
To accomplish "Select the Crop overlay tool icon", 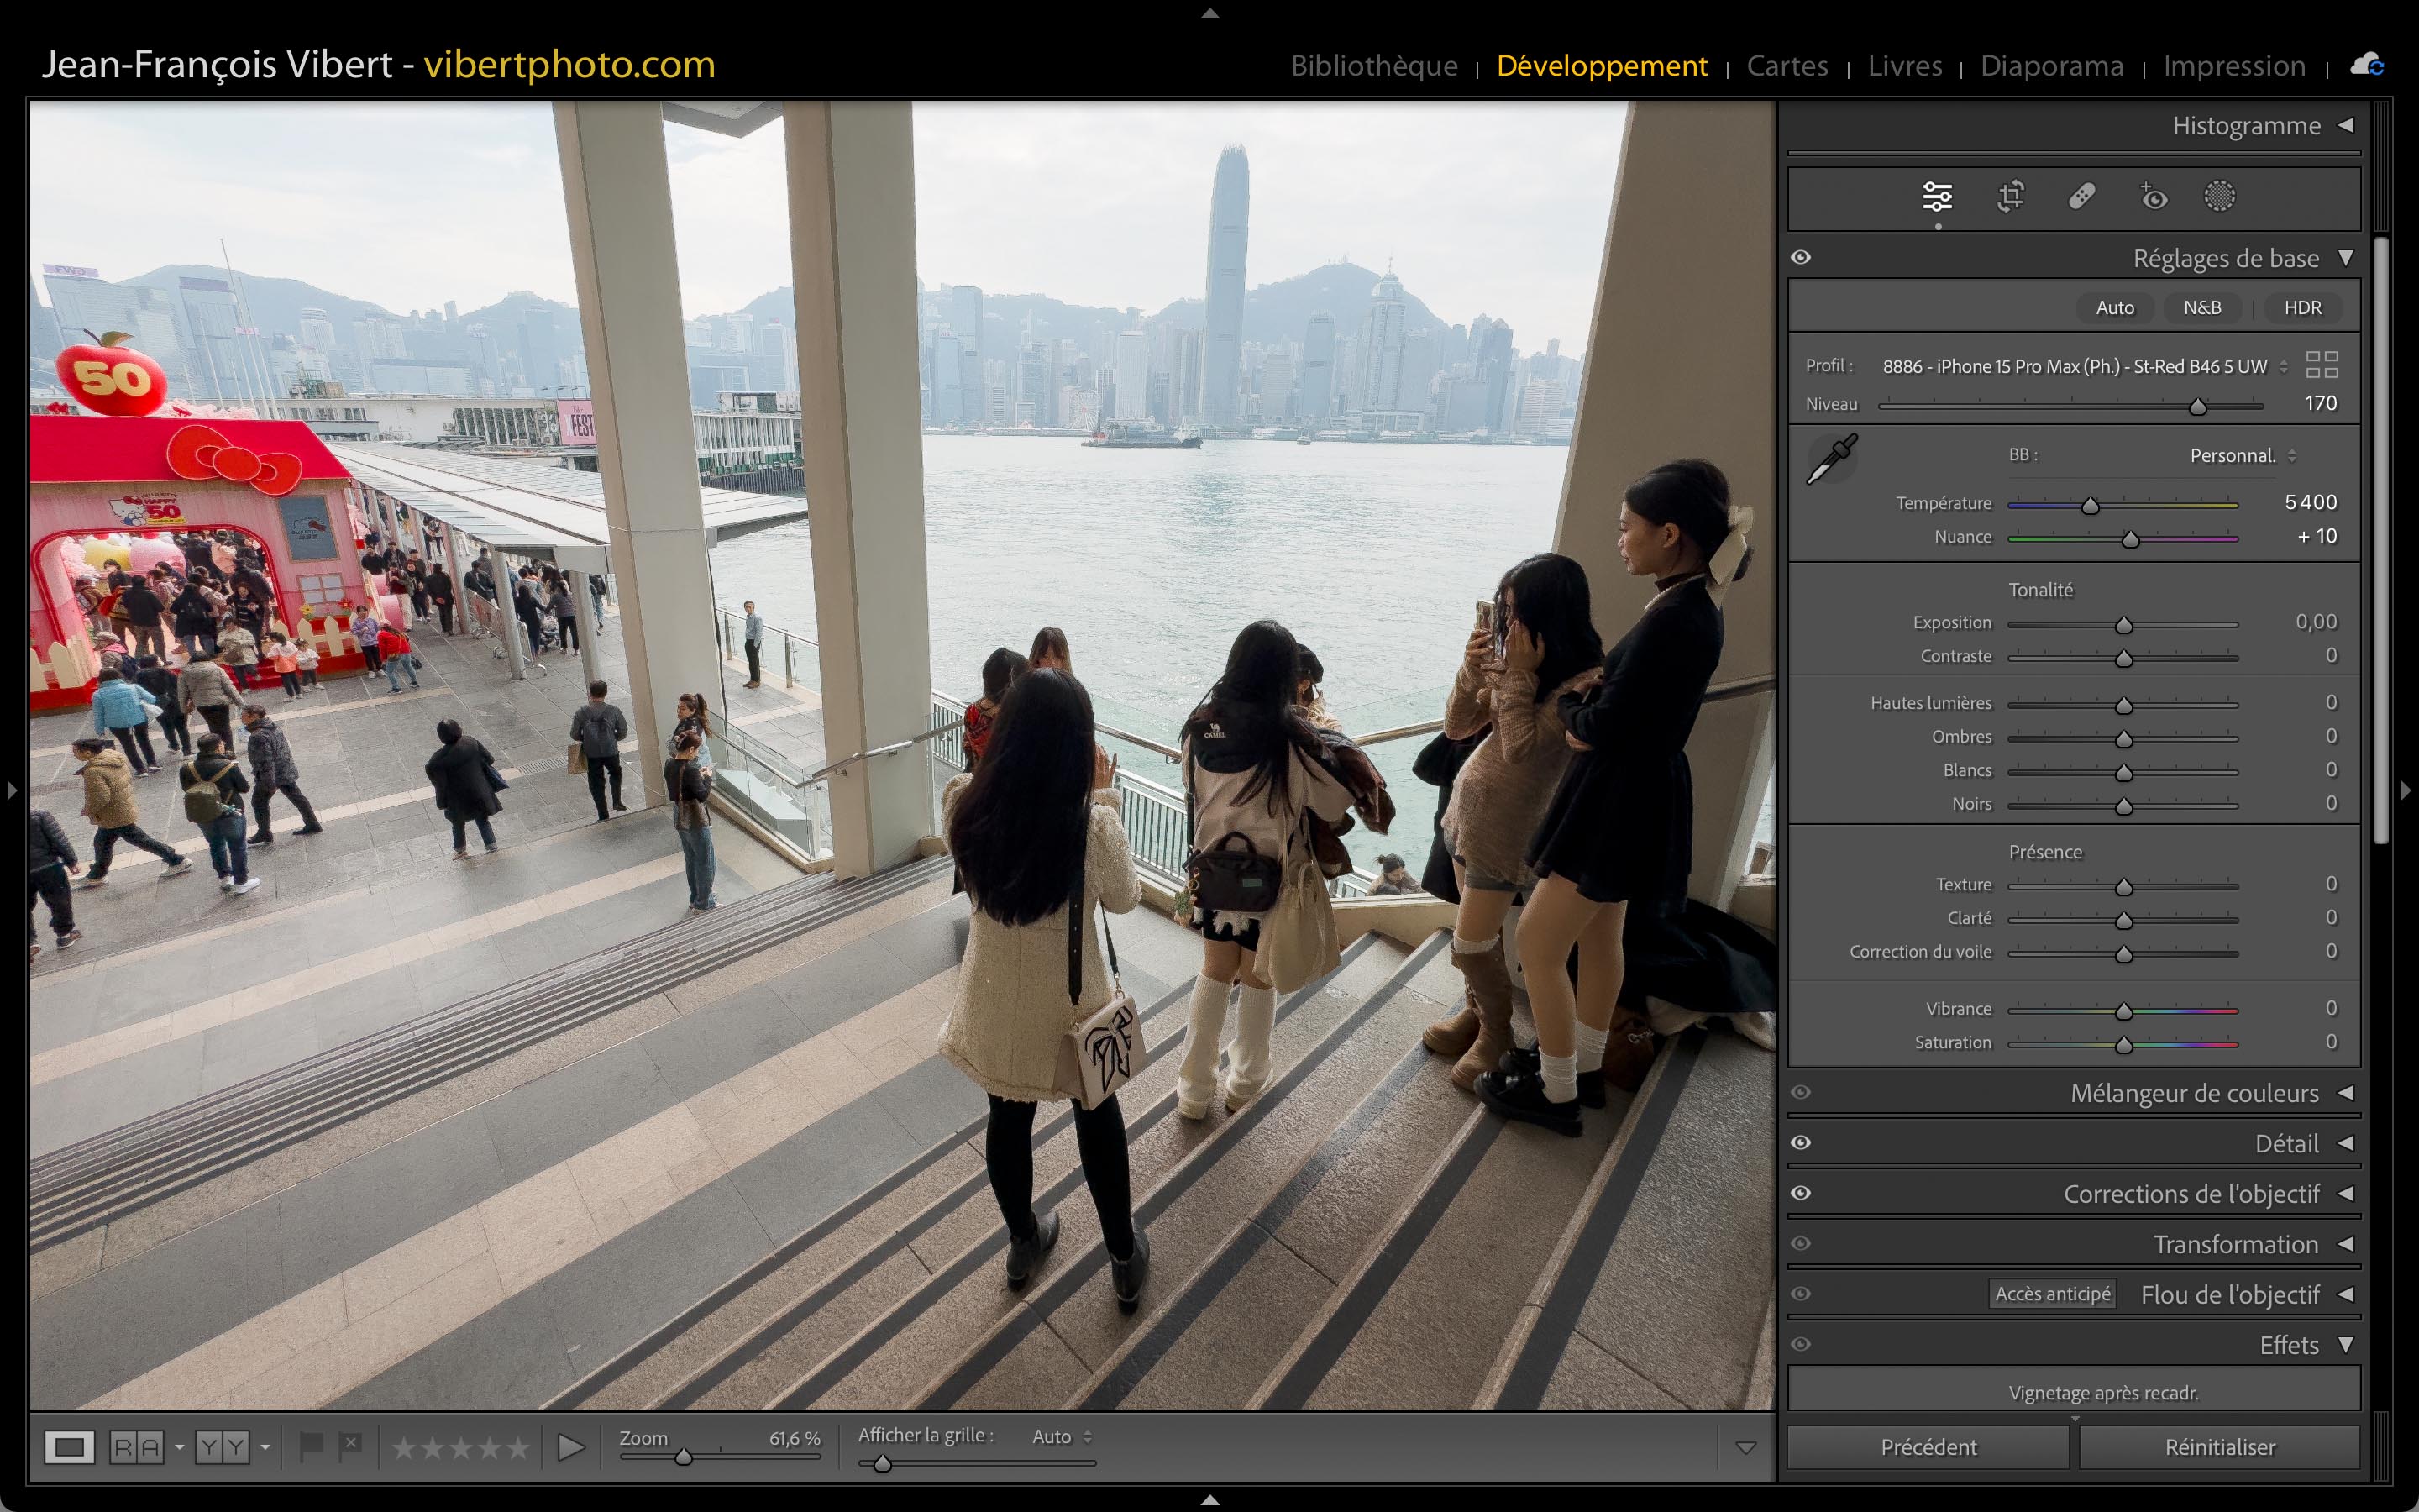I will (x=2010, y=196).
